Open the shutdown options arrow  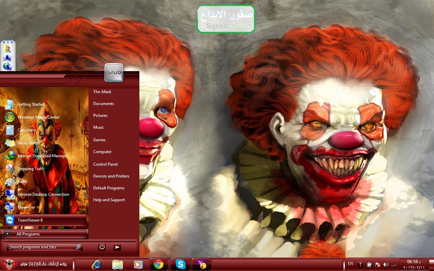point(117,247)
